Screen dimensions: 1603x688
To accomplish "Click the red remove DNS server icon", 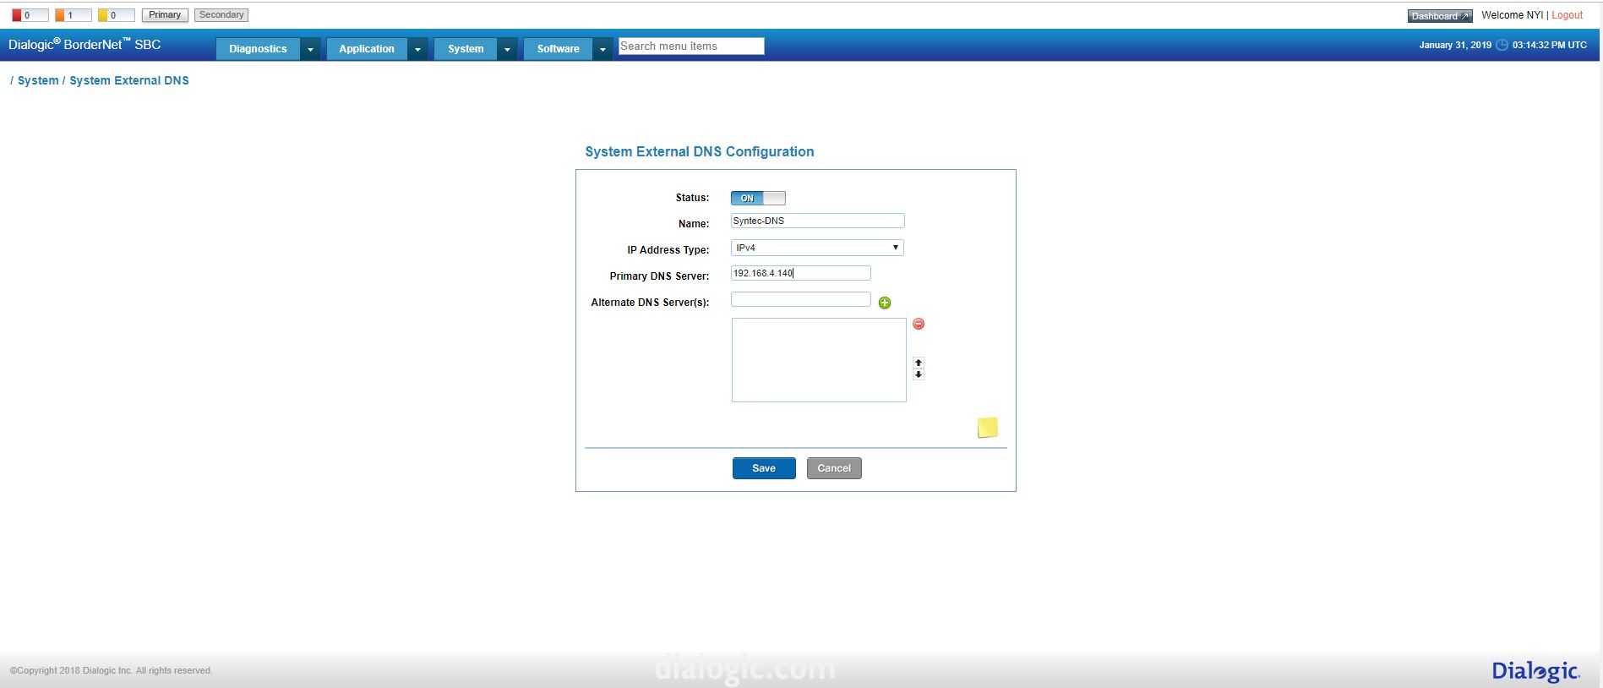I will tap(919, 324).
